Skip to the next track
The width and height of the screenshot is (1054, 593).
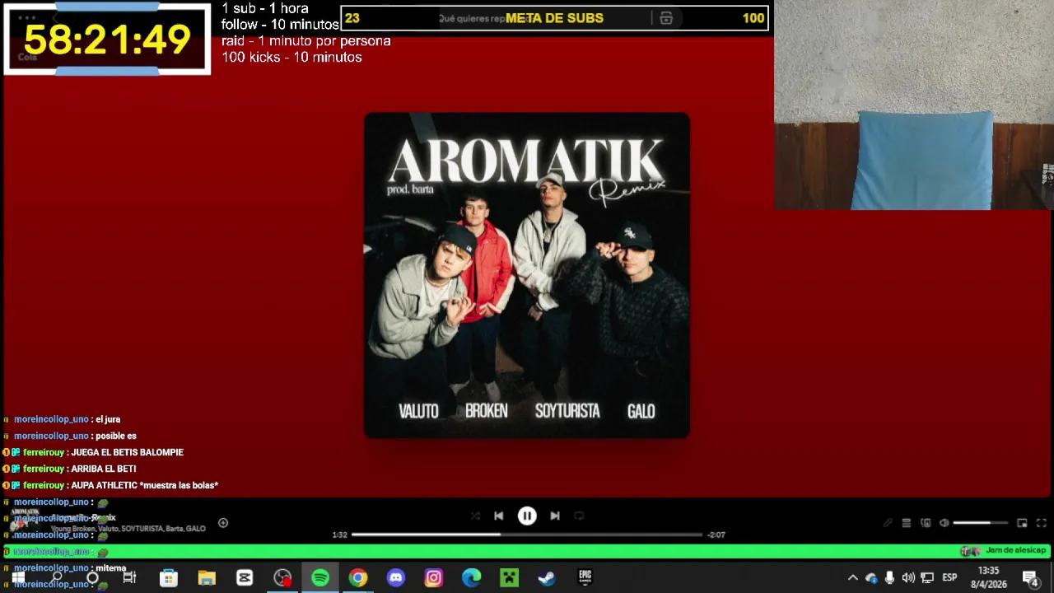(555, 516)
